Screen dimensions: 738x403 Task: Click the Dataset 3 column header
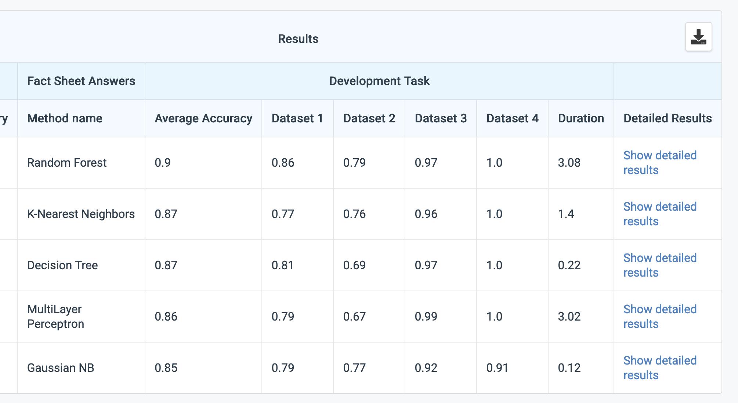point(441,118)
